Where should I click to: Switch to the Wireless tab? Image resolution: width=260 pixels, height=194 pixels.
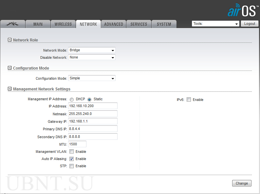pos(63,24)
